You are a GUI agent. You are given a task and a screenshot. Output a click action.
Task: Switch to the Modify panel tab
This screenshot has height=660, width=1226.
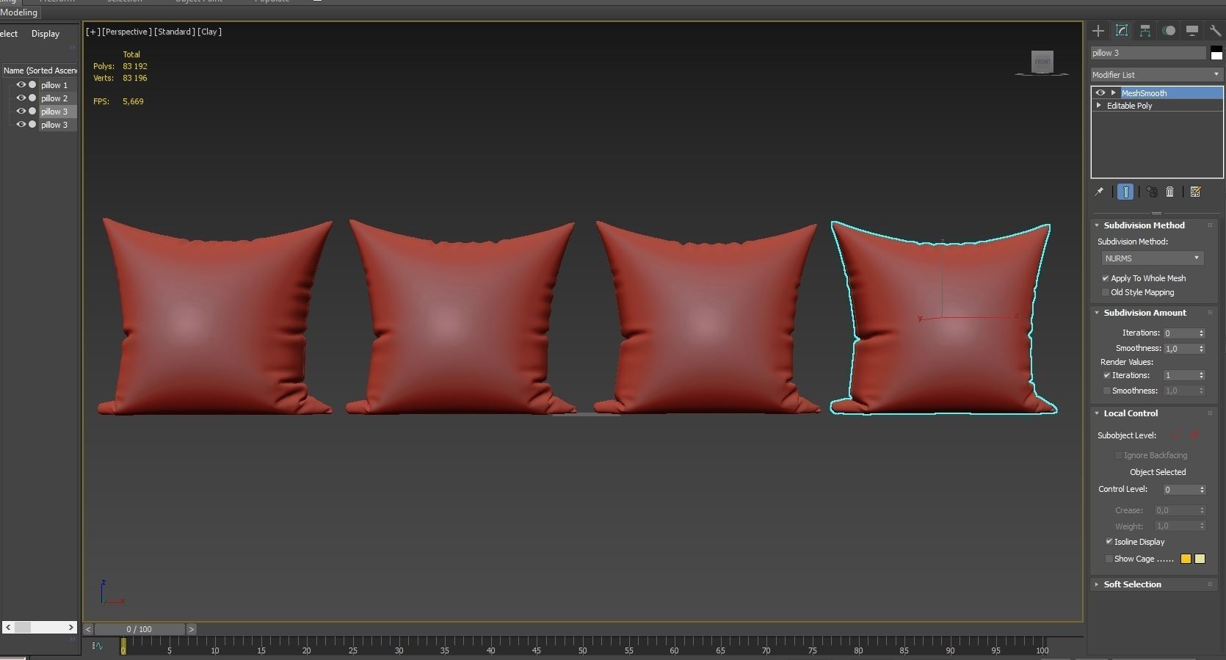coord(1122,30)
